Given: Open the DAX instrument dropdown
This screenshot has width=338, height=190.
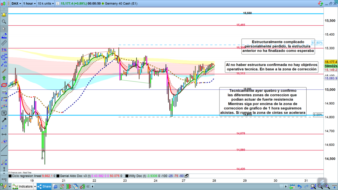Looking at the screenshot, I should click(x=16, y=3).
